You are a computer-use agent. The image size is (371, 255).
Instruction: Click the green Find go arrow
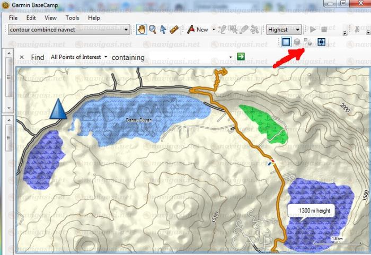coord(241,57)
